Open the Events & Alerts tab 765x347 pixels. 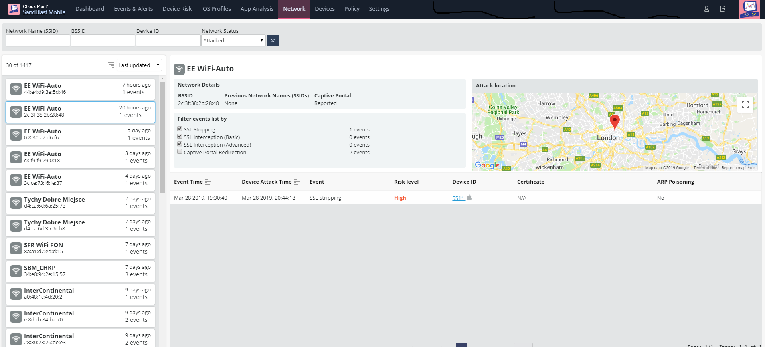coord(133,9)
